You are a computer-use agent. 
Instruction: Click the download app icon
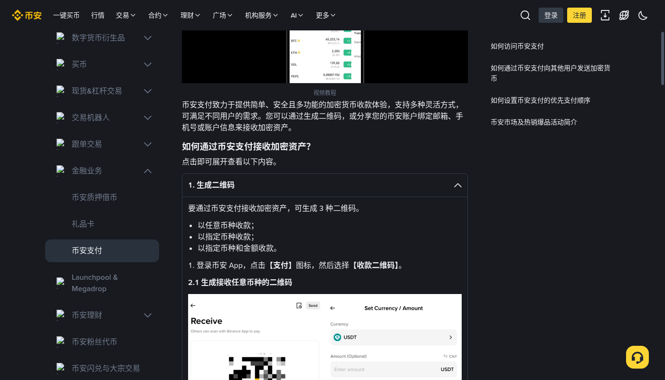(x=605, y=15)
